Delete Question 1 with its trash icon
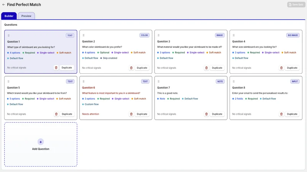This screenshot has width=307, height=172. click(x=56, y=68)
